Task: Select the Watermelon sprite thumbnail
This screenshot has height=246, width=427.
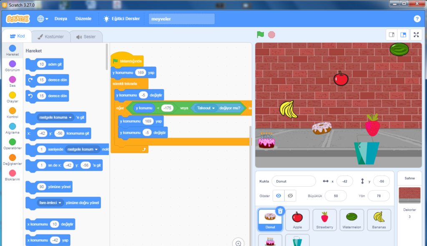Action: [352, 220]
